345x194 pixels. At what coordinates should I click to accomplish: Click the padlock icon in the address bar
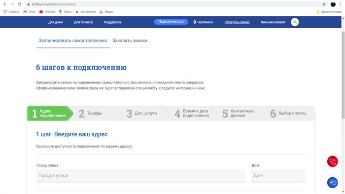point(29,4)
